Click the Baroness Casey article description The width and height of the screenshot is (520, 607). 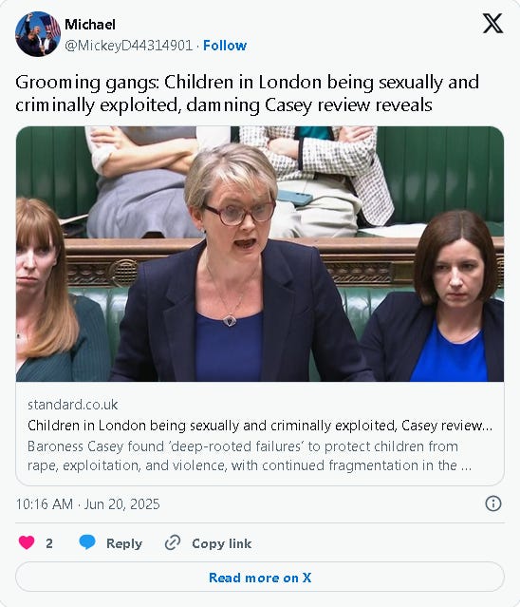[250, 456]
